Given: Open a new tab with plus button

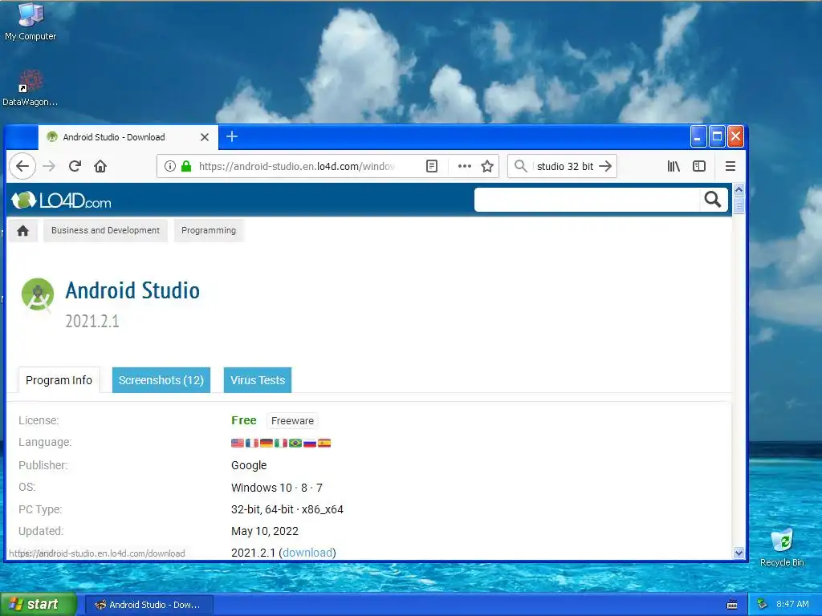Looking at the screenshot, I should [x=232, y=136].
